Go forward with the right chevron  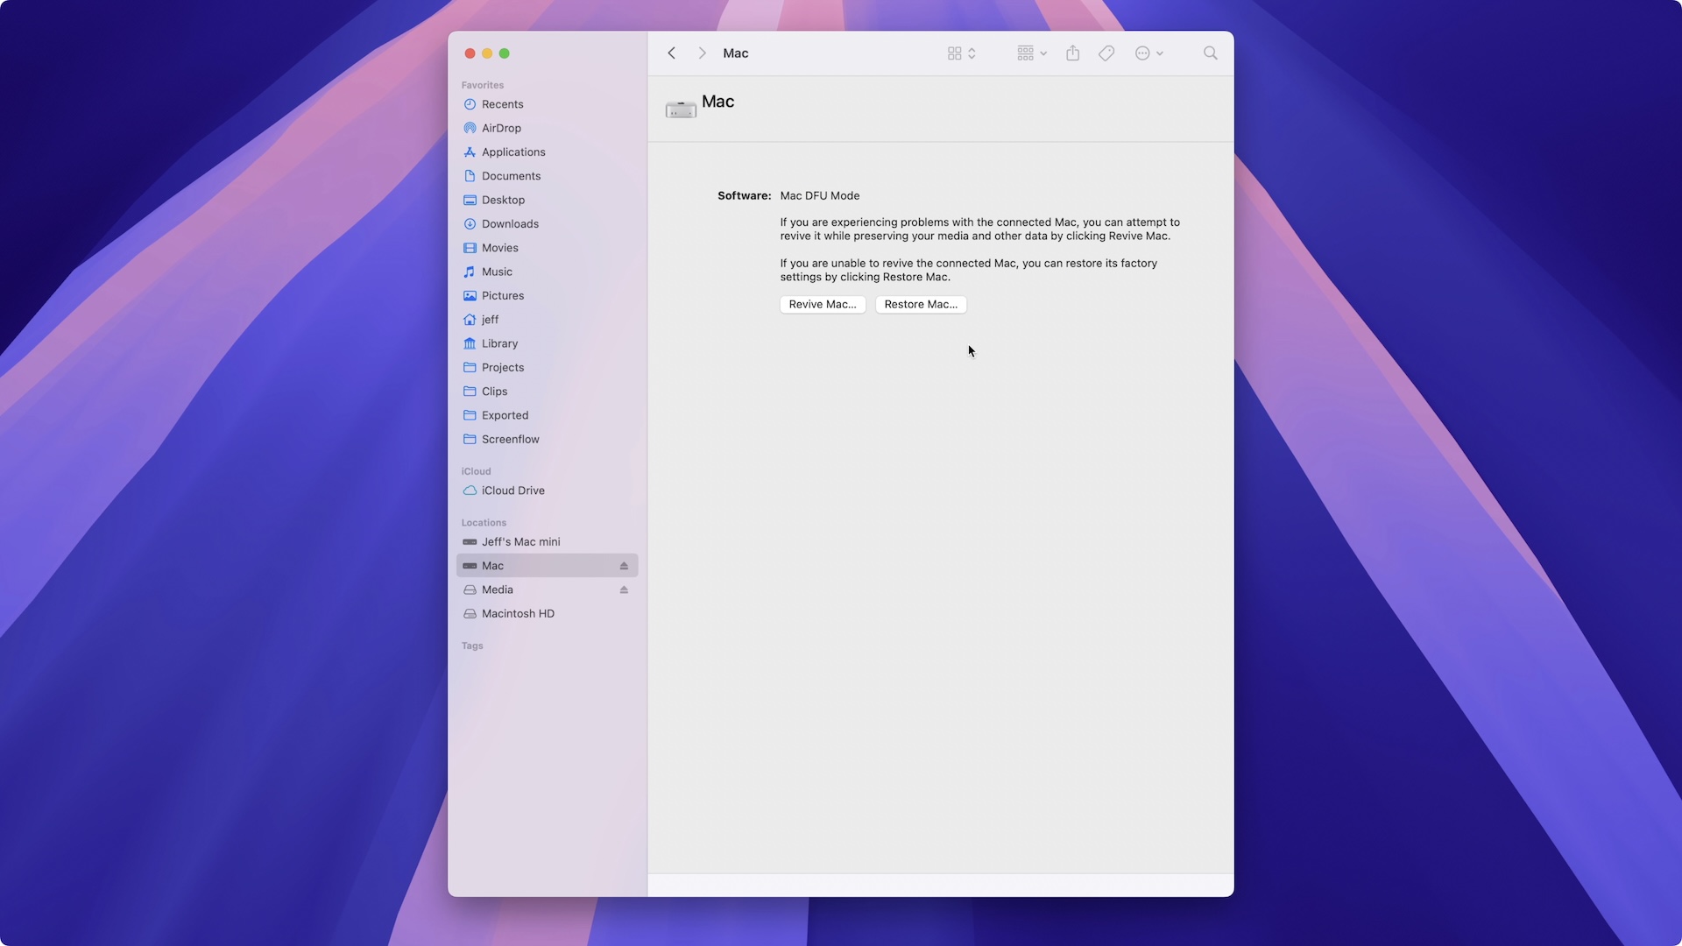tap(702, 53)
